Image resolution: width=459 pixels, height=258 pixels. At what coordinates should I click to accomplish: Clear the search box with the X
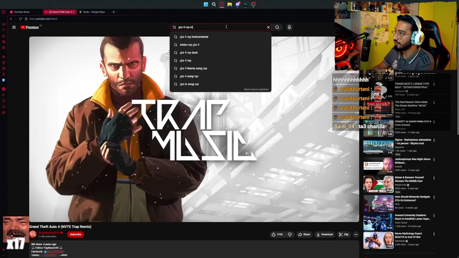[x=268, y=27]
